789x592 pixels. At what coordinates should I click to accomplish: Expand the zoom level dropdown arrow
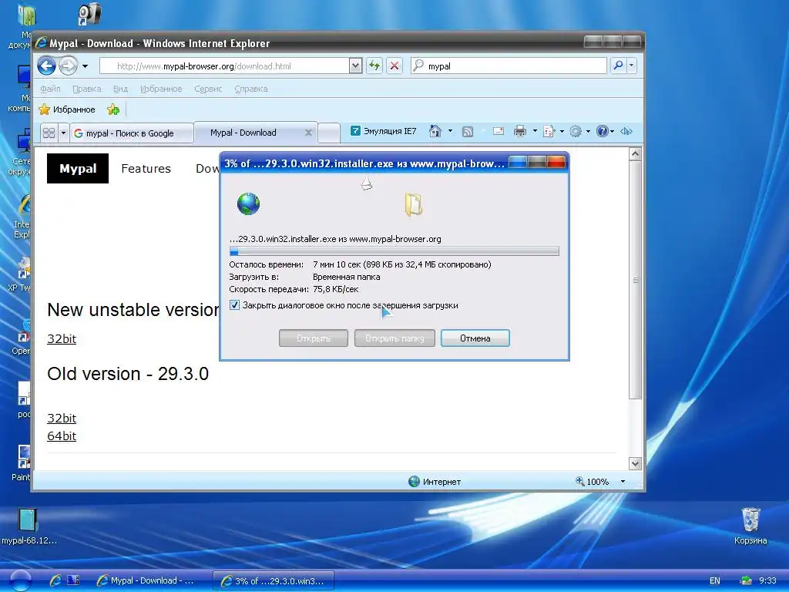point(623,482)
